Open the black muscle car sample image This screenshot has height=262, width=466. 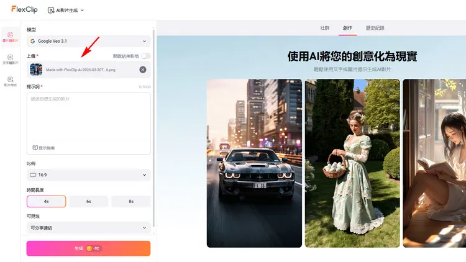point(254,163)
